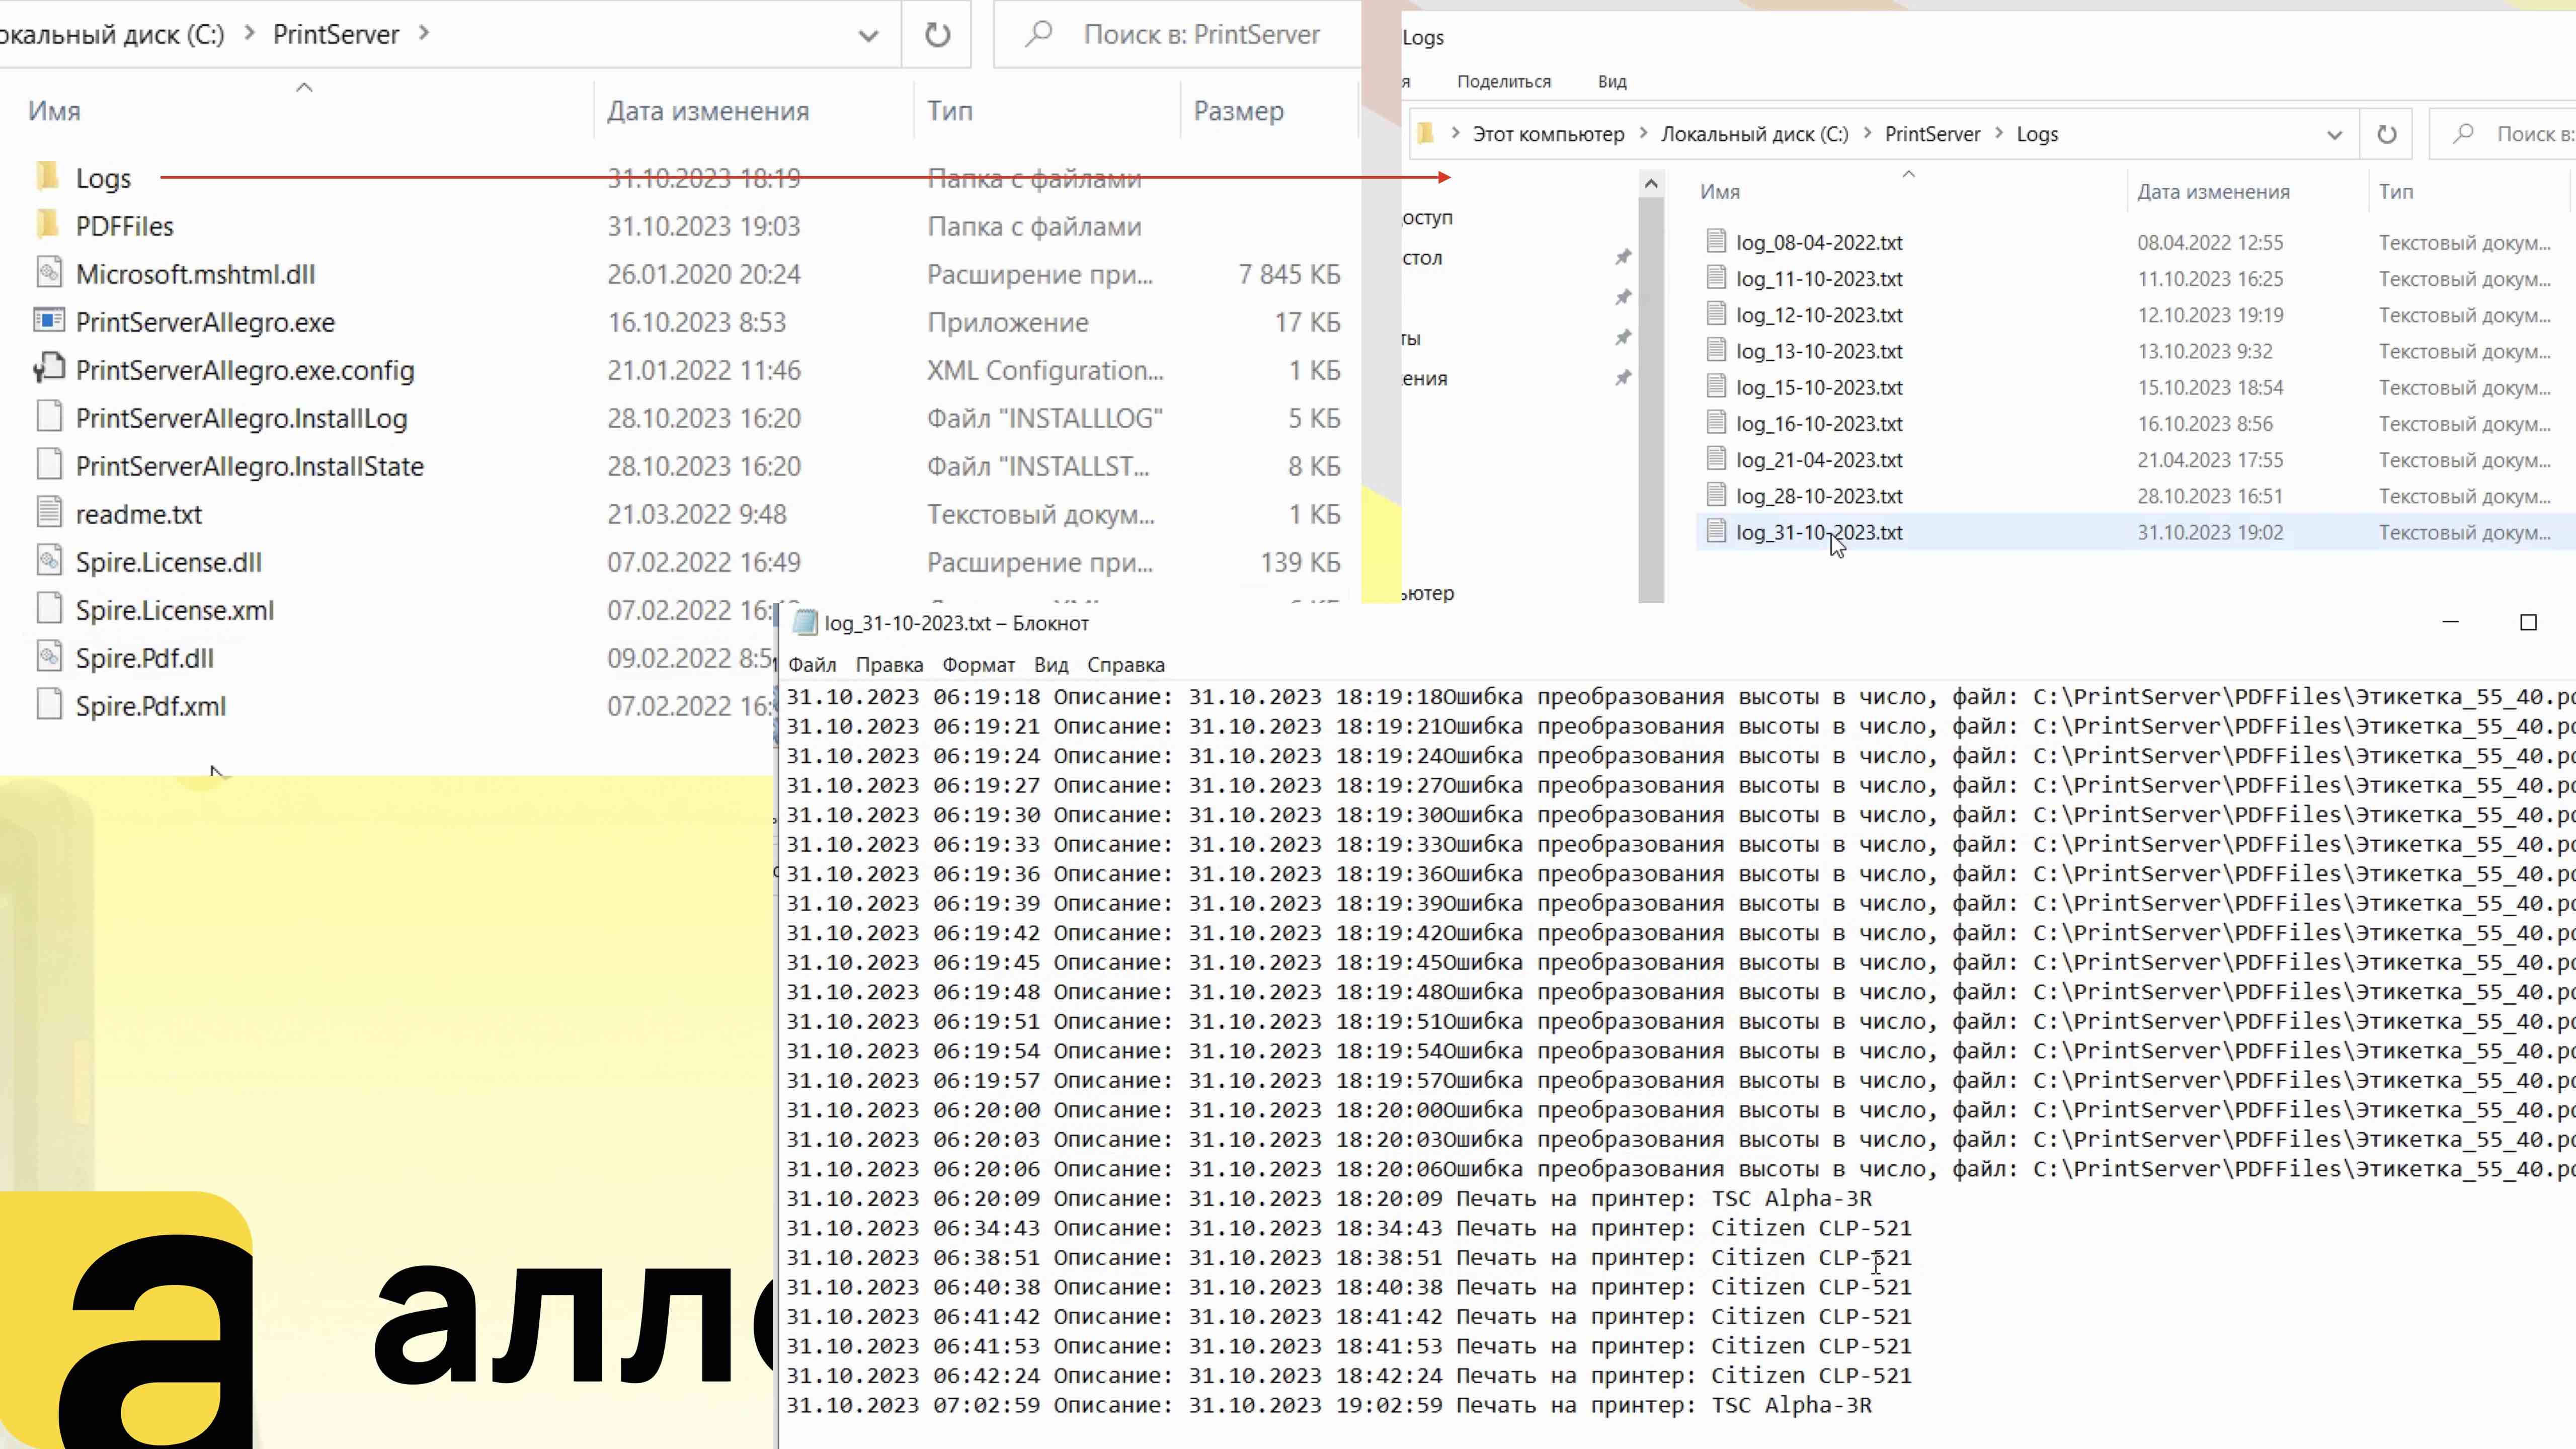Click refresh button in Logs window
The height and width of the screenshot is (1449, 2576).
(2386, 134)
